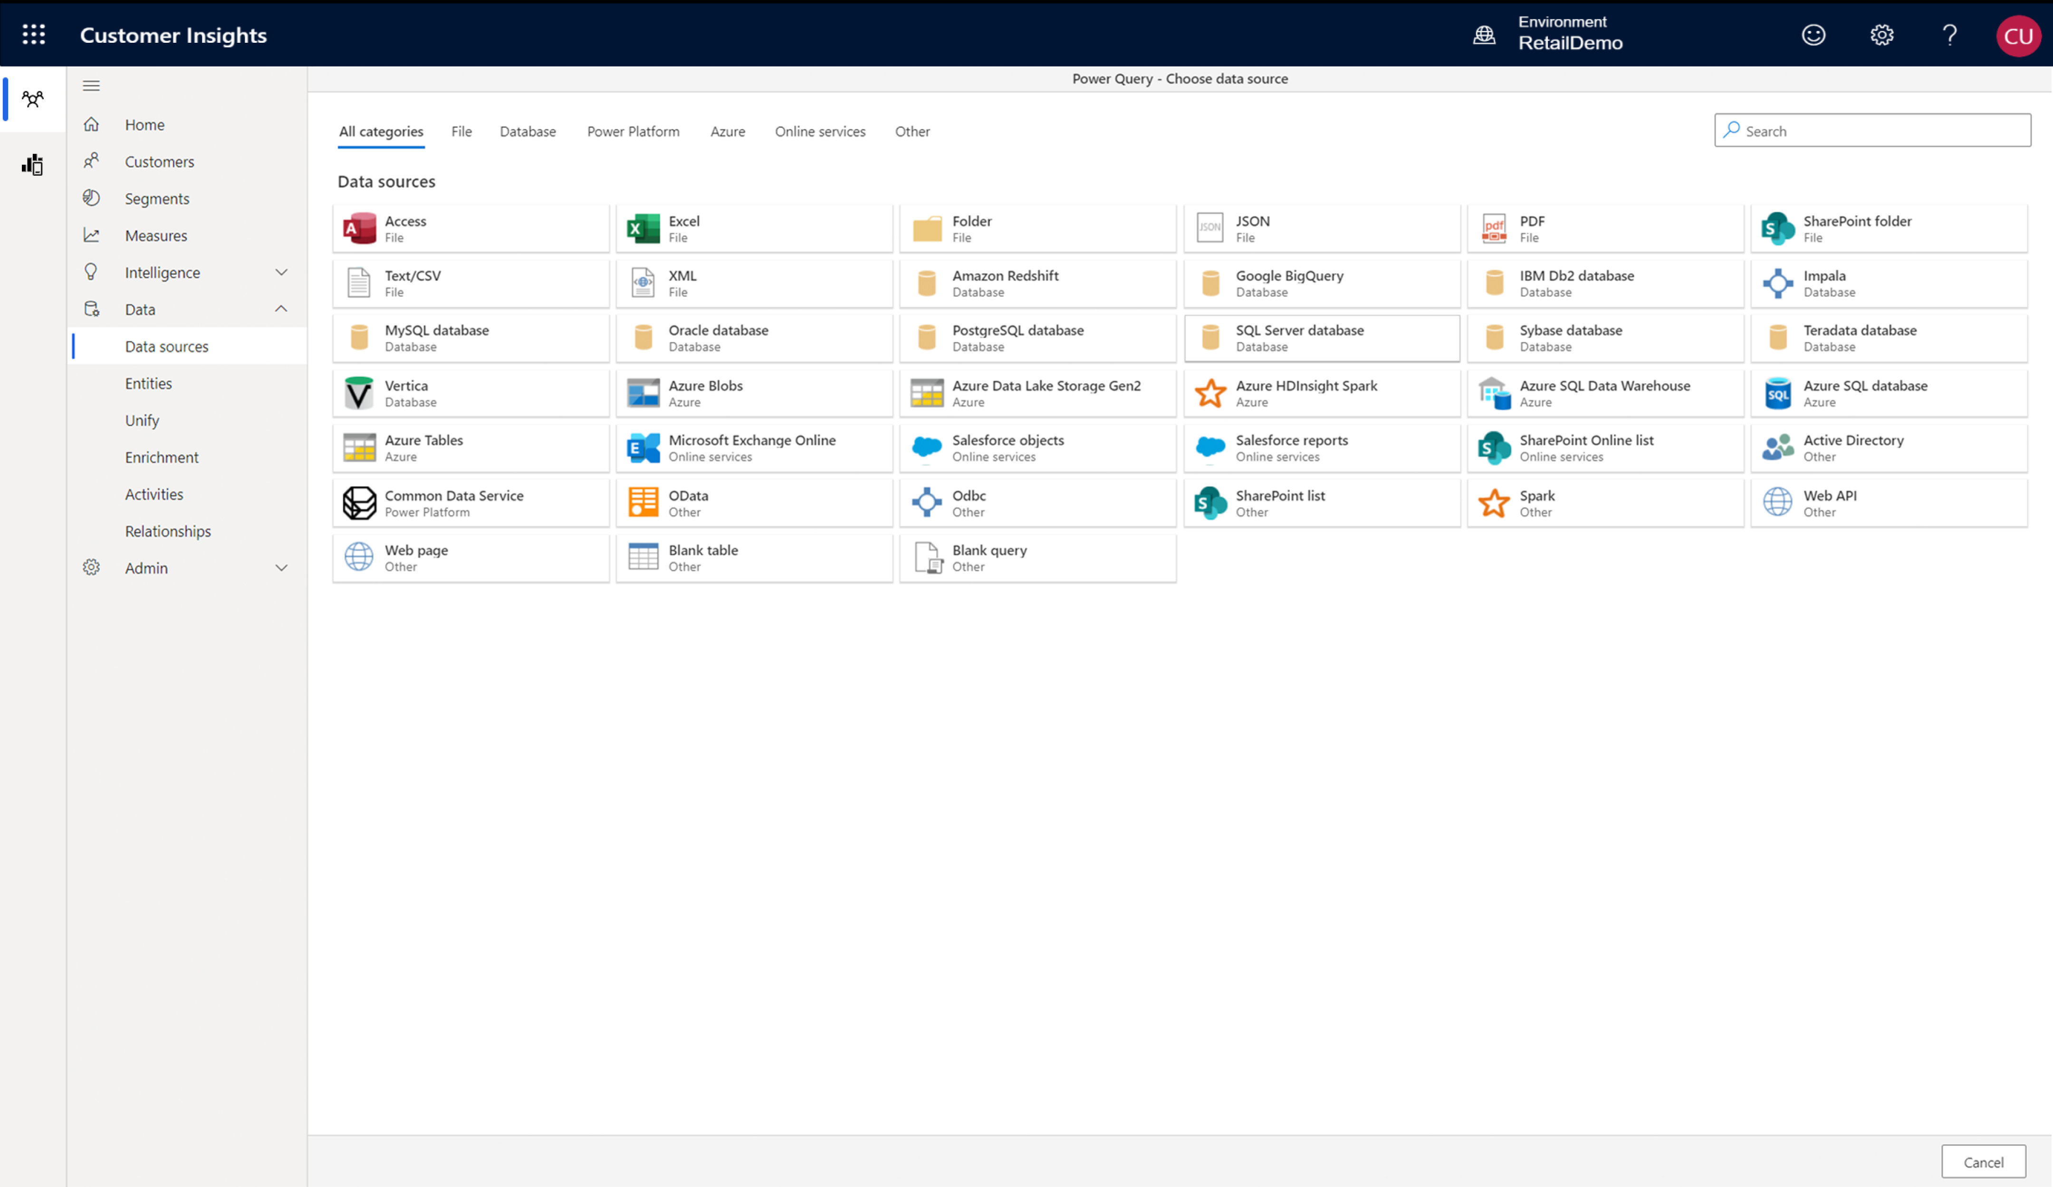Open the app launcher waffle menu

click(x=33, y=34)
